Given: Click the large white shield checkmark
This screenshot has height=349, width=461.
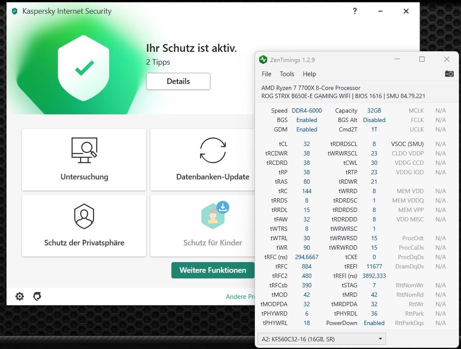Looking at the screenshot, I should (x=84, y=68).
